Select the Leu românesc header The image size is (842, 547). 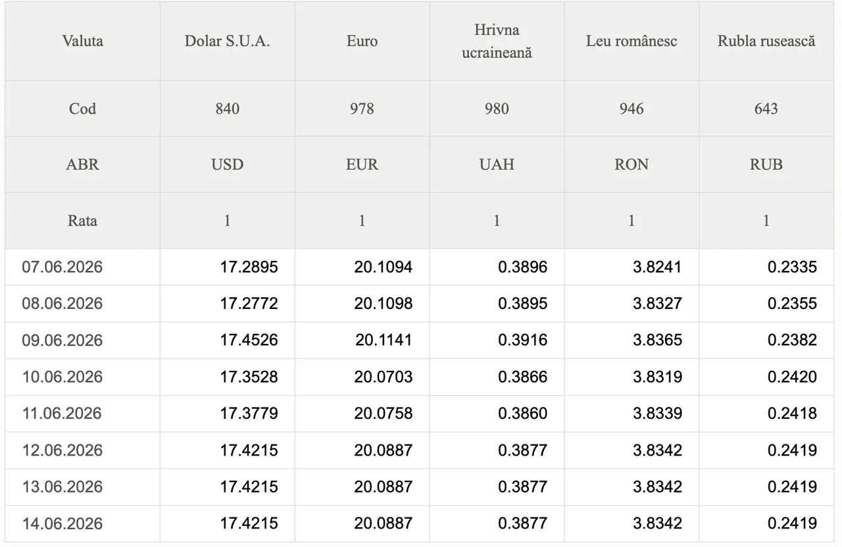point(631,41)
